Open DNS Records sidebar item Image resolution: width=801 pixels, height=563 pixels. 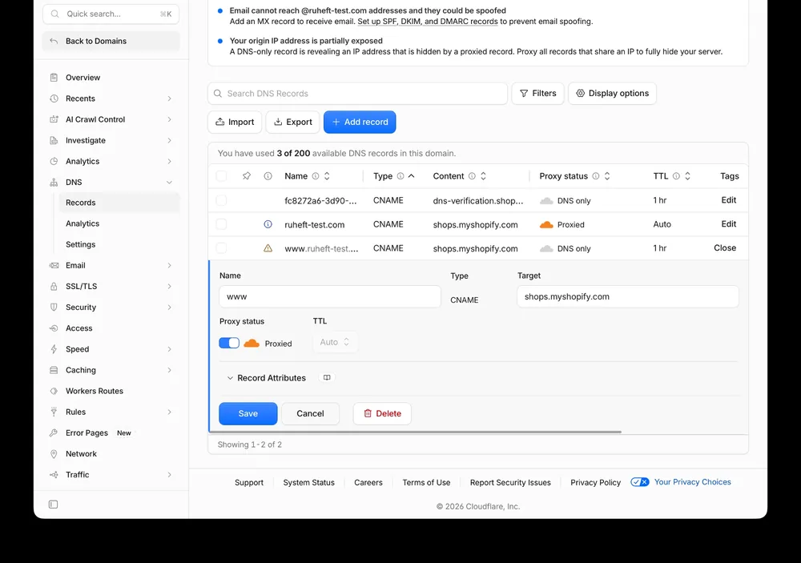(x=119, y=203)
